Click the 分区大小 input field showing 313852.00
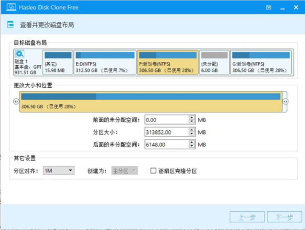Screen dimensions: 305x230 (166, 132)
